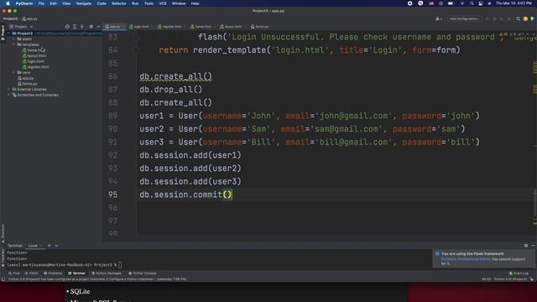537x302 pixels.
Task: Switch to the app.py editor tab
Action: tap(114, 26)
